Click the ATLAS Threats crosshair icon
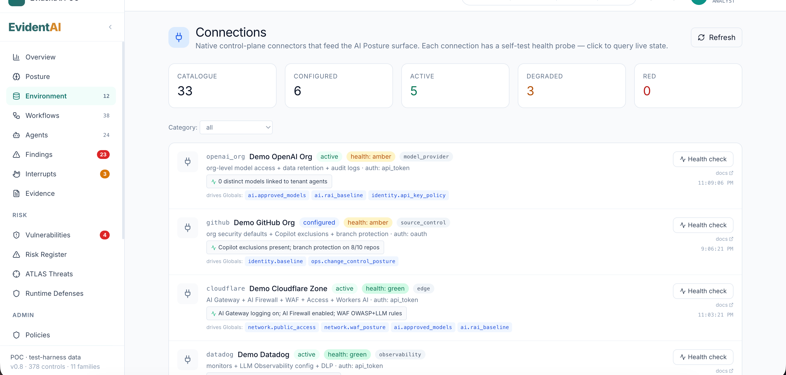786x375 pixels. point(16,274)
